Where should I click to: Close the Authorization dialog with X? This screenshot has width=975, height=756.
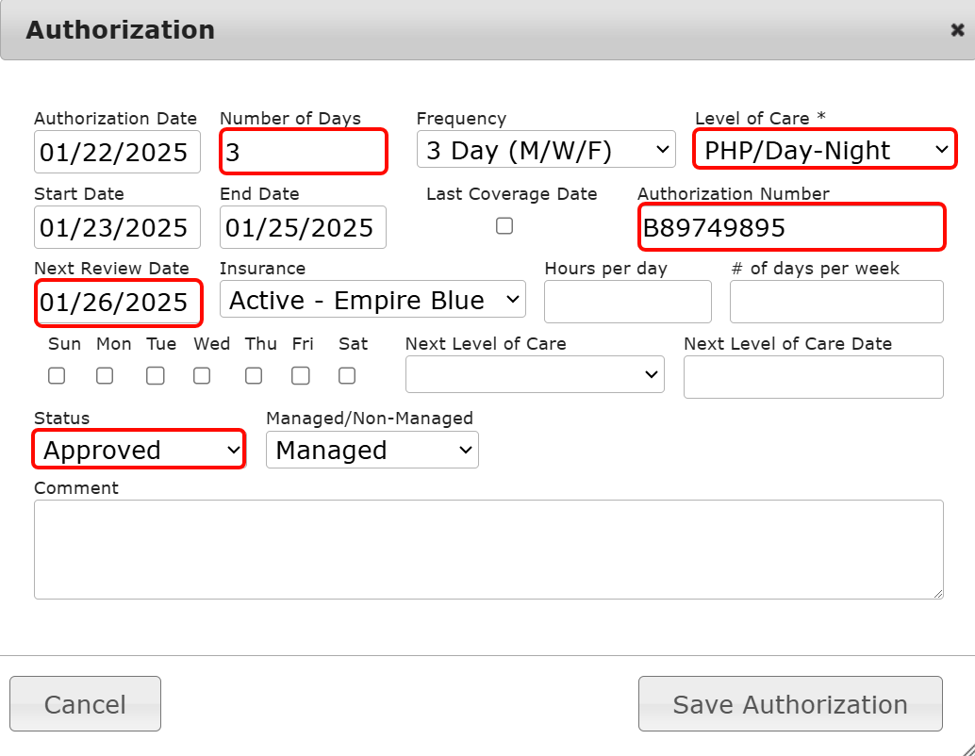coord(957,30)
